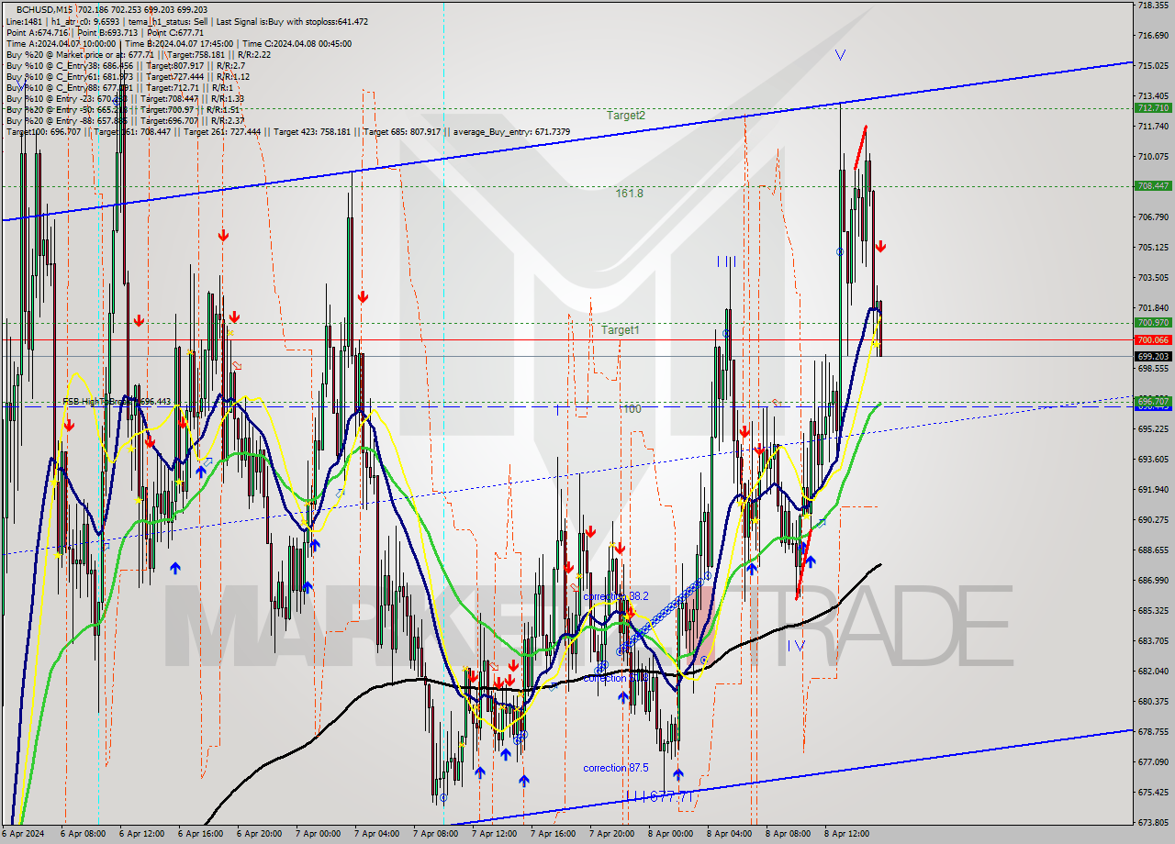
Task: Click the '8 Apr 12:00' time label
Action: (x=847, y=835)
